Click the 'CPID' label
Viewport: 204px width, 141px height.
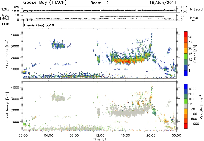click(x=6, y=24)
